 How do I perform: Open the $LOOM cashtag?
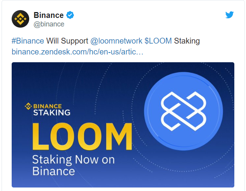tap(158, 41)
